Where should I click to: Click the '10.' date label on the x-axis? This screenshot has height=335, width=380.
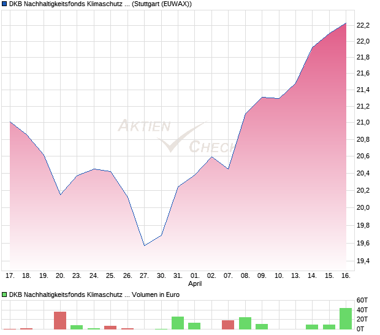click(x=279, y=275)
